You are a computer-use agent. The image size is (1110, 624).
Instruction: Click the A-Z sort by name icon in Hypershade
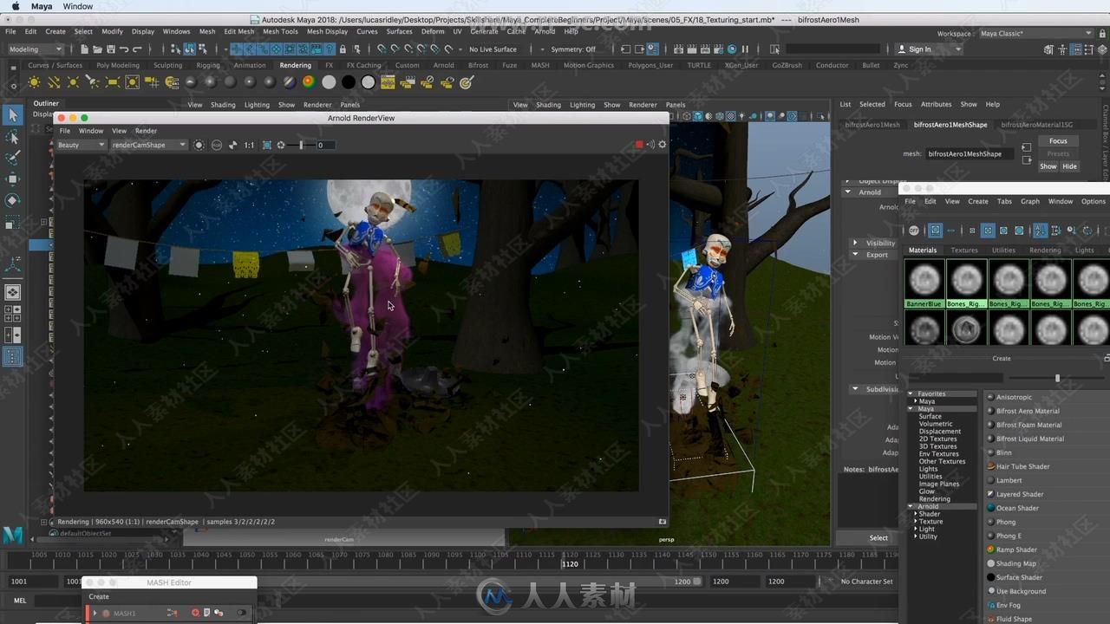pos(1040,230)
